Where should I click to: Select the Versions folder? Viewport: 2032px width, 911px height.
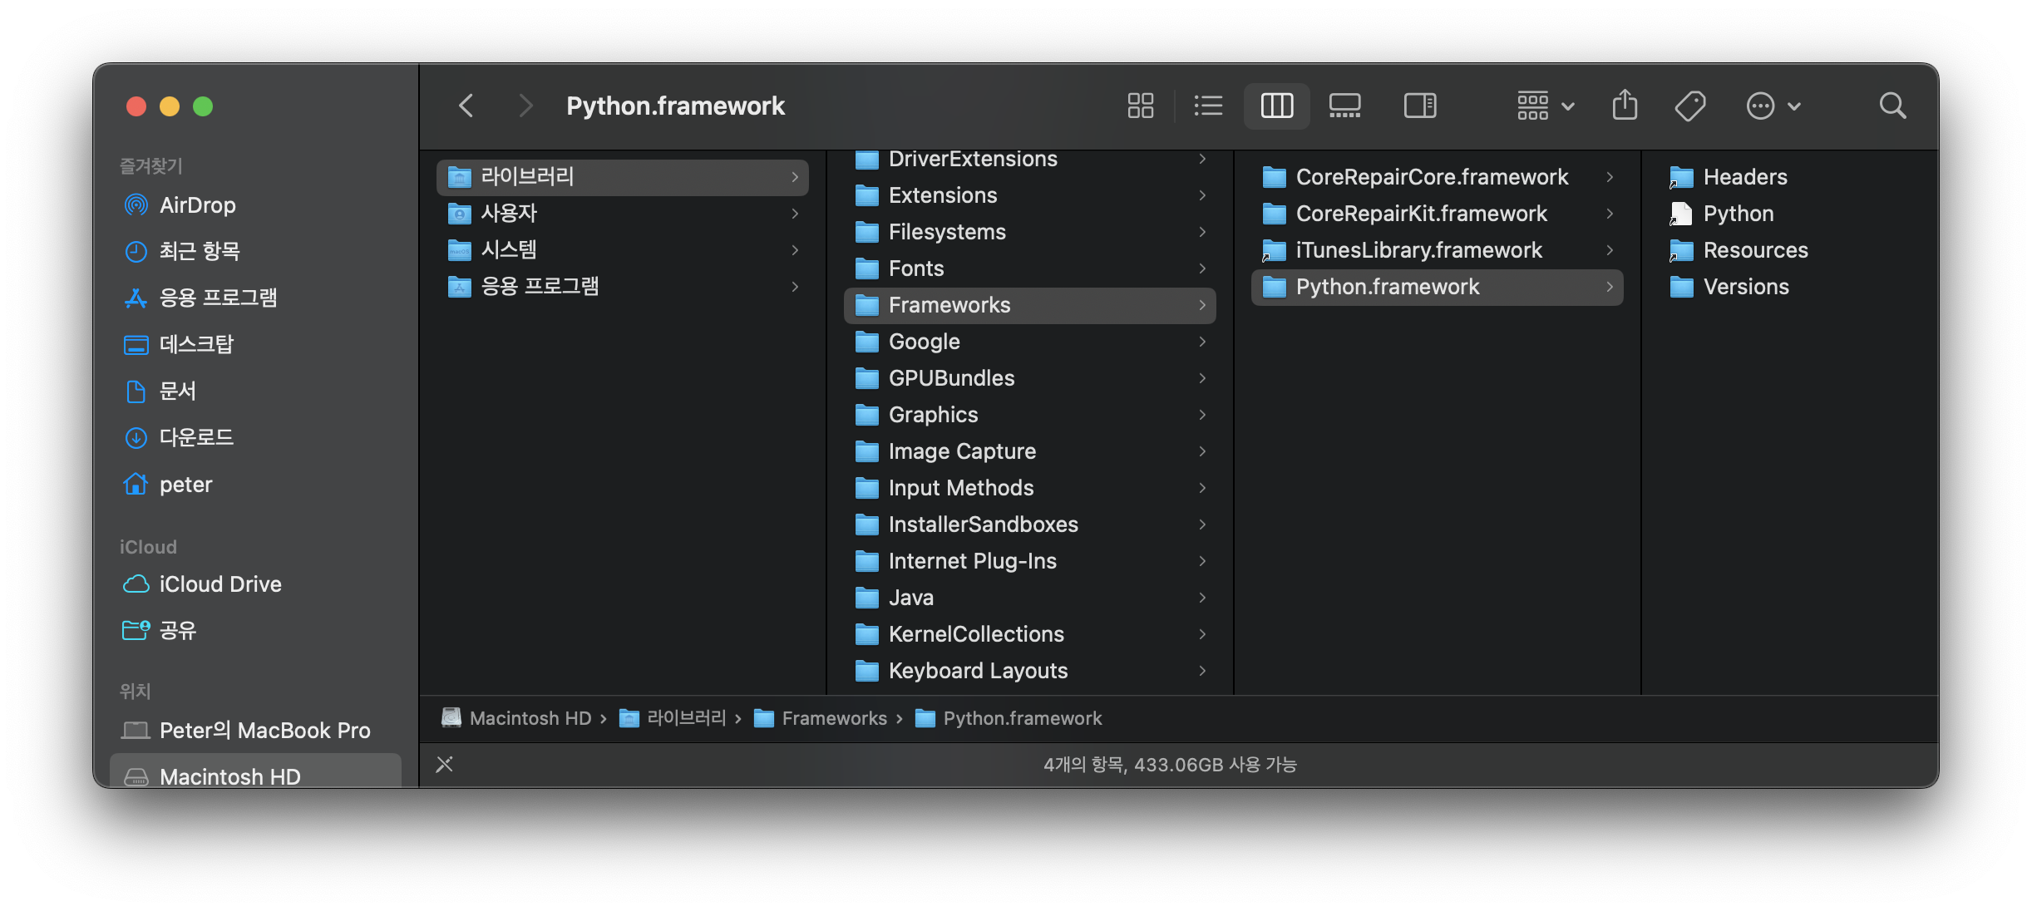1745,287
